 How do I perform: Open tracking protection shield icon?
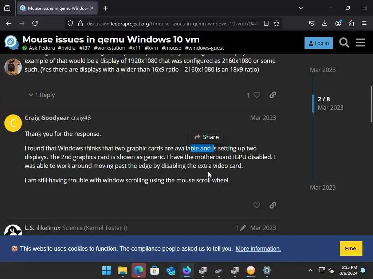[70, 23]
